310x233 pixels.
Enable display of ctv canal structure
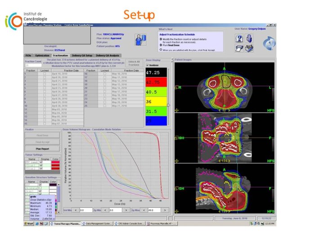click(x=40, y=188)
